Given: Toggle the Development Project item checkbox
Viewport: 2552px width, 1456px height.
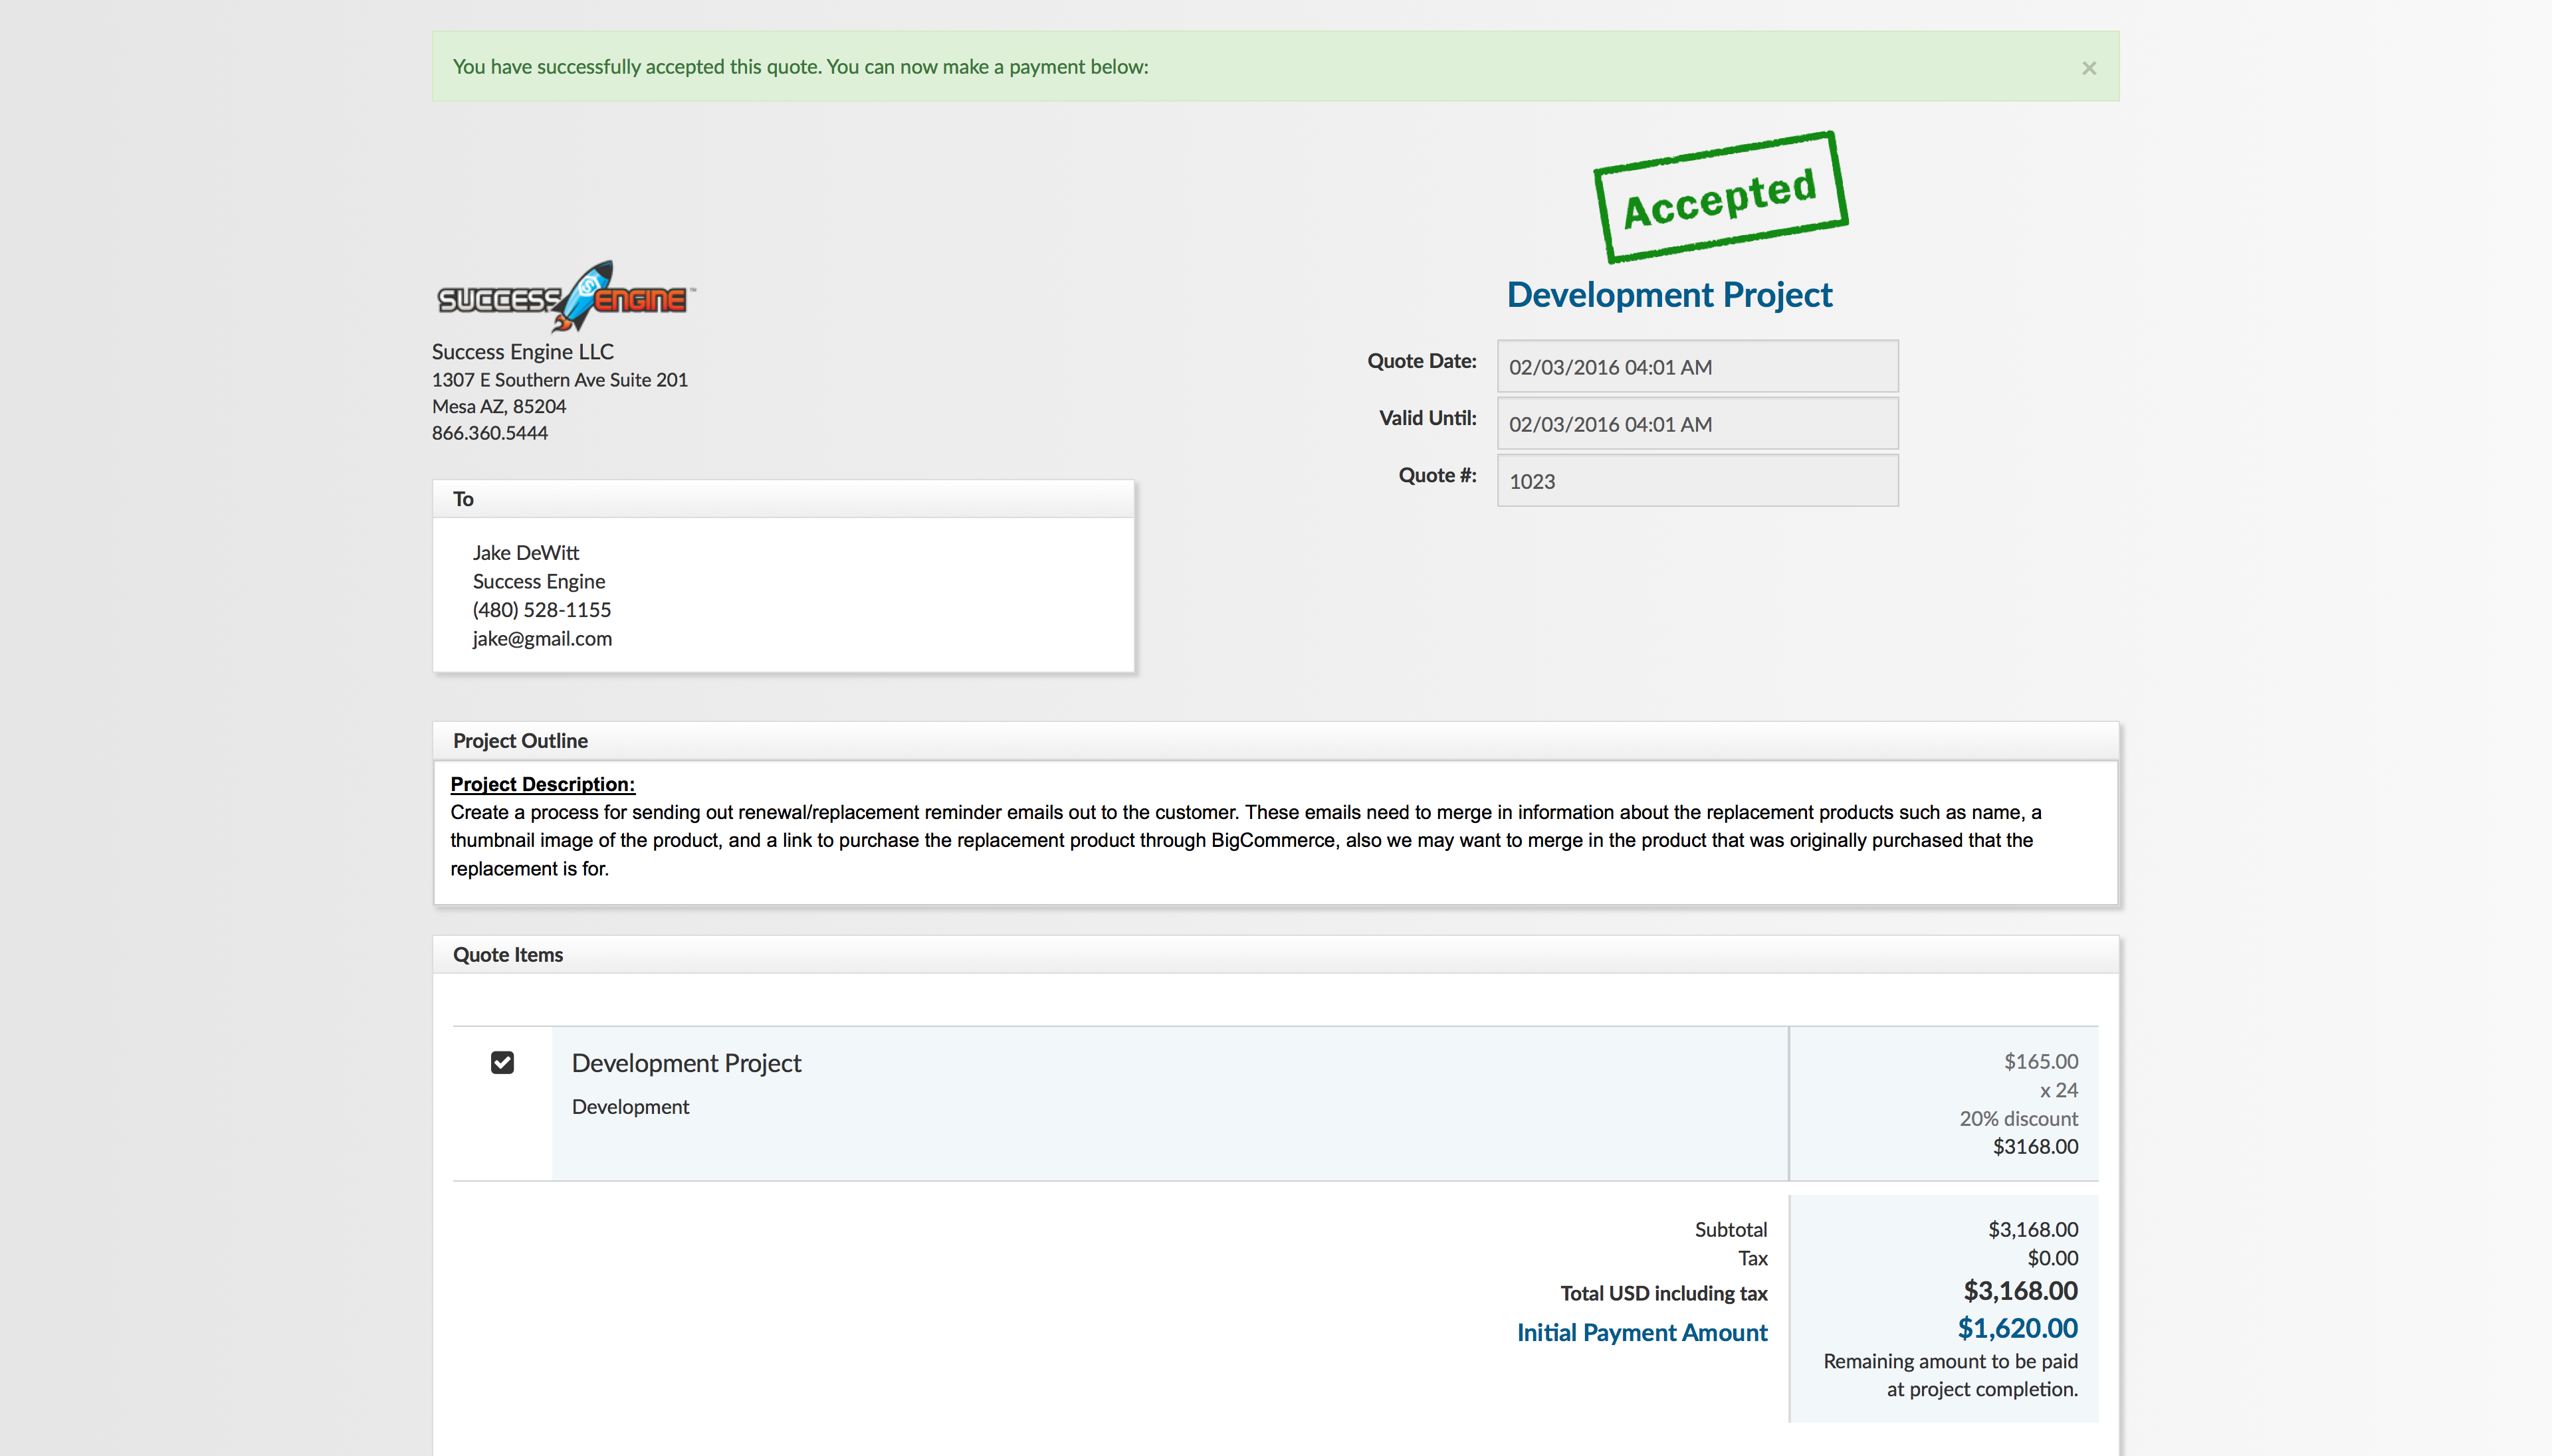Looking at the screenshot, I should pos(502,1062).
